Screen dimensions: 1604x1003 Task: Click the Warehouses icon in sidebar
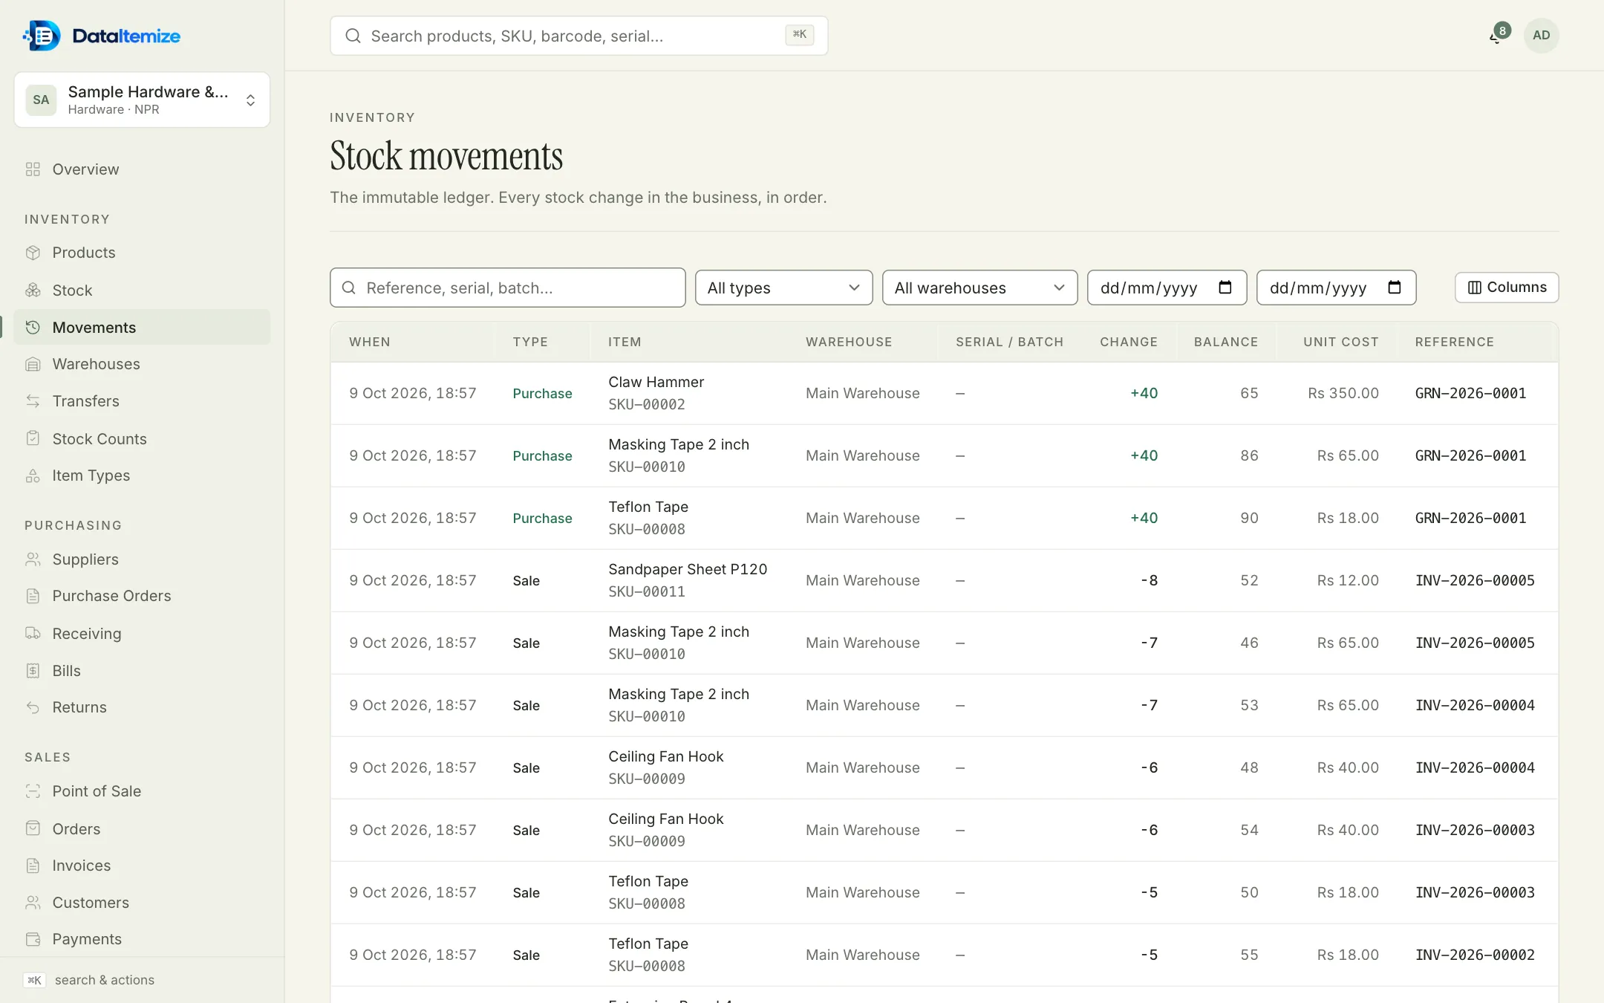click(x=33, y=364)
